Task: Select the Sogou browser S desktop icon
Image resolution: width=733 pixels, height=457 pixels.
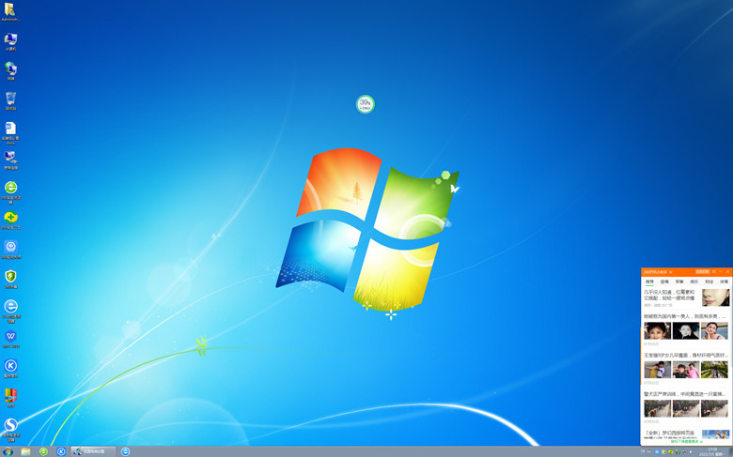Action: point(10,430)
